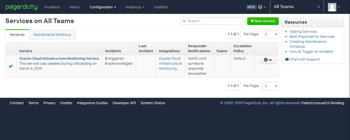Open the help question mark icon
Viewport: 350px width, 140px height.
pos(260,7)
